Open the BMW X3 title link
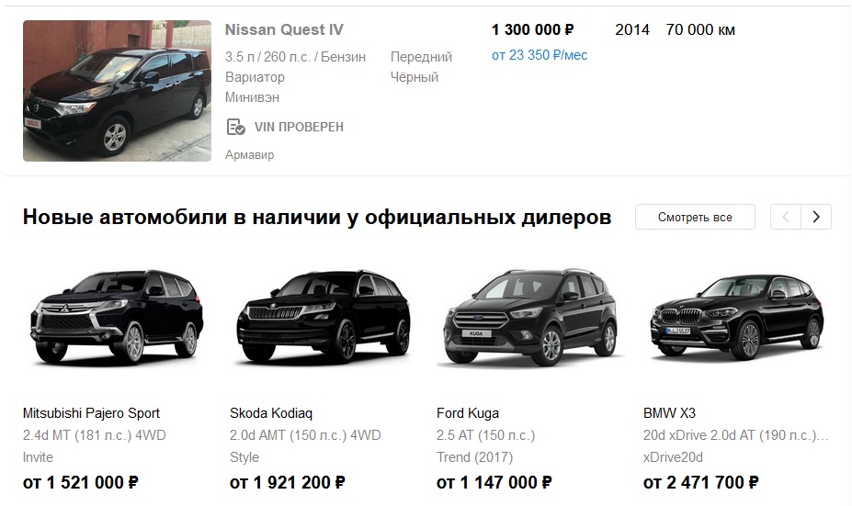 669,413
